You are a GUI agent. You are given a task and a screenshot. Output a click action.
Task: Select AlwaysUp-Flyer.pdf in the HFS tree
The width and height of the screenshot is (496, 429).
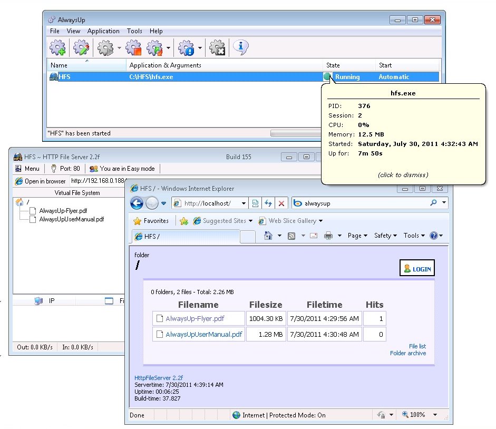click(x=63, y=211)
